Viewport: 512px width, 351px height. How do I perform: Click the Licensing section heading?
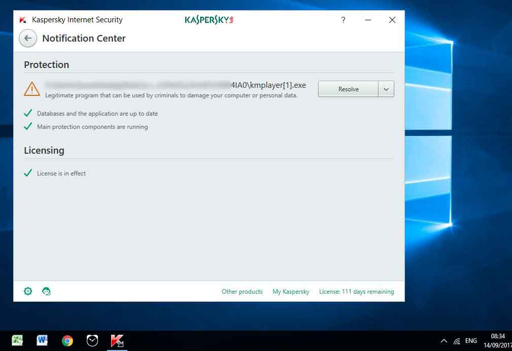coord(44,151)
